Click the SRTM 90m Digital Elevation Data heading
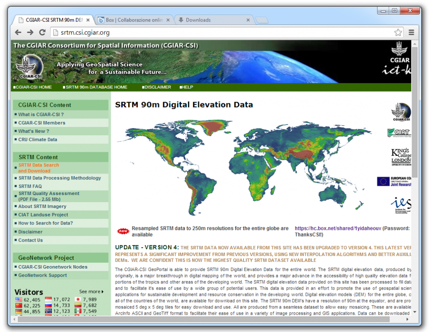The width and height of the screenshot is (430, 332). pos(184,105)
